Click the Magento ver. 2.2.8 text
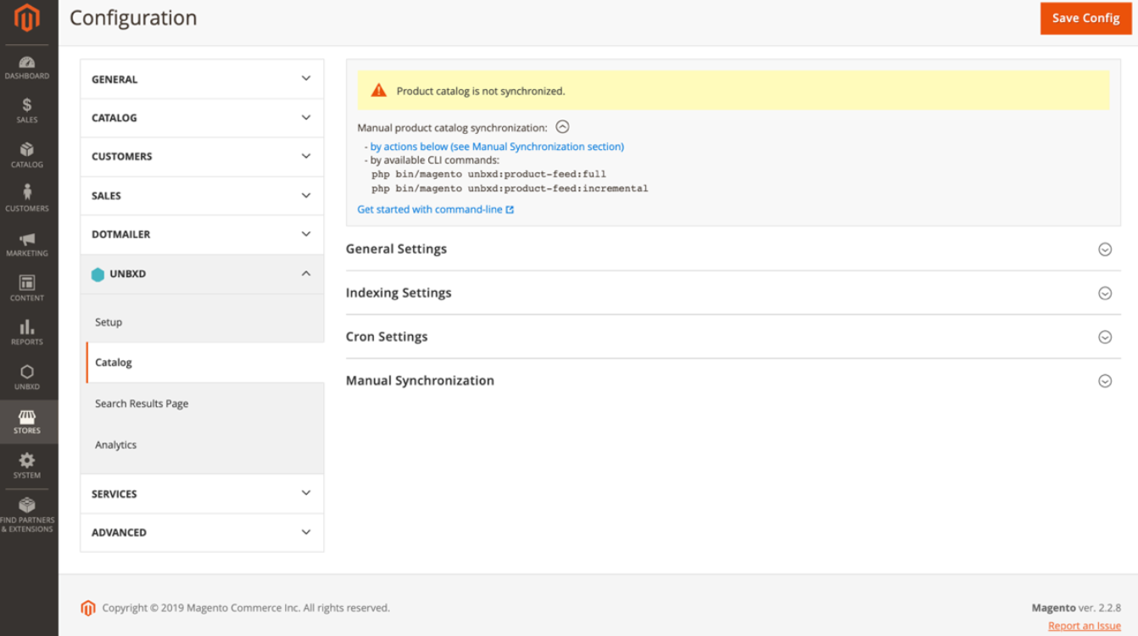Image resolution: width=1138 pixels, height=636 pixels. pos(1076,608)
